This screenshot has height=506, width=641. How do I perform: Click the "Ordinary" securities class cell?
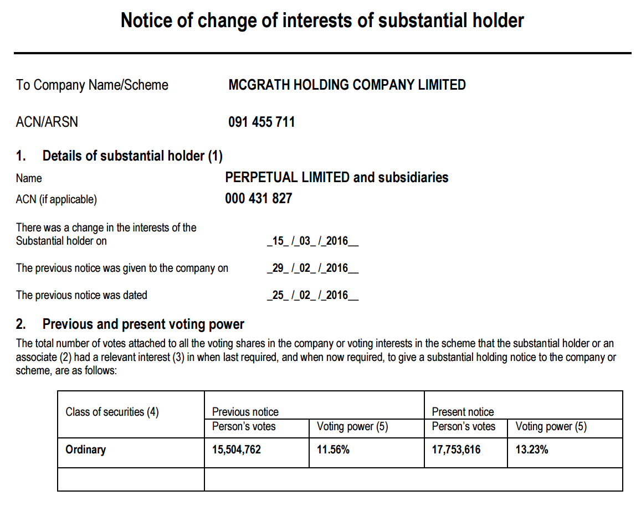[86, 450]
